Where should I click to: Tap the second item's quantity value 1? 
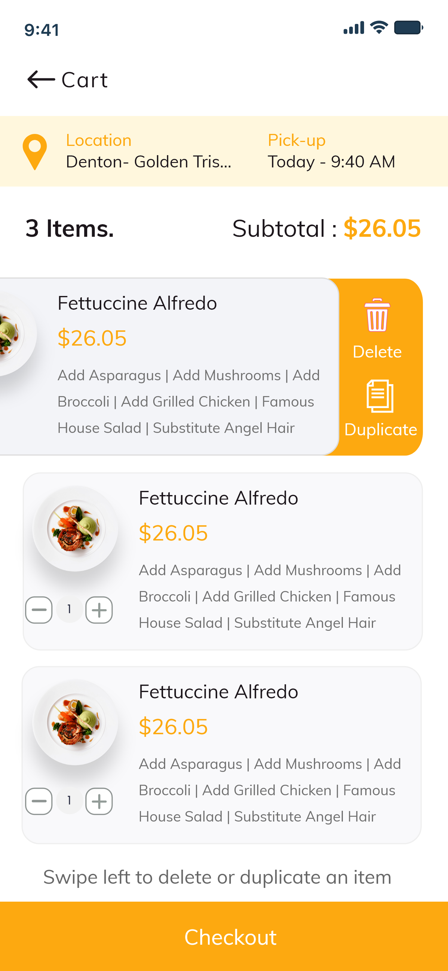(x=69, y=609)
